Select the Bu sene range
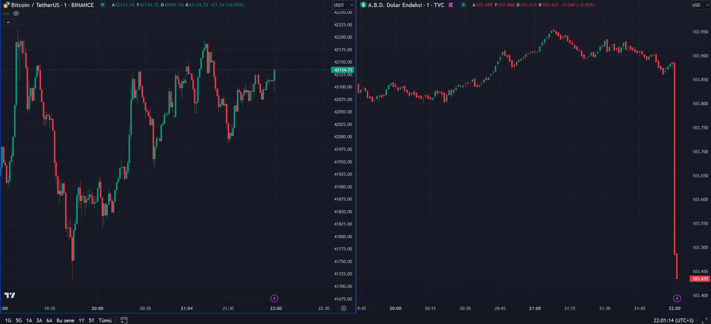The image size is (711, 324). [65, 320]
